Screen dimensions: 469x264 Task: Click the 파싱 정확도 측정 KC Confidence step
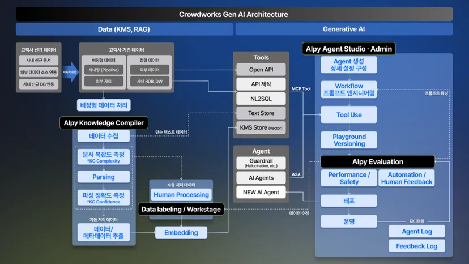[x=104, y=198]
